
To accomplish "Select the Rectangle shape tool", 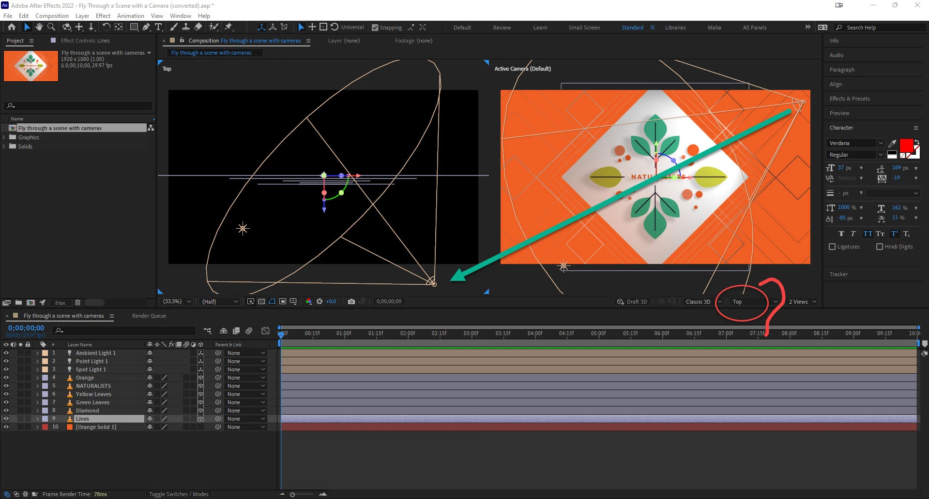I will [x=134, y=27].
